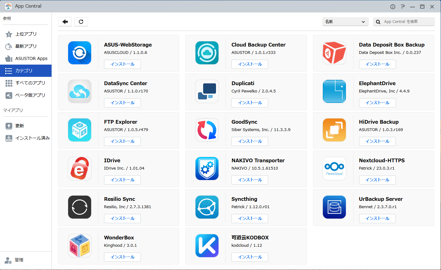
Task: Install Syncthing
Action: point(250,219)
